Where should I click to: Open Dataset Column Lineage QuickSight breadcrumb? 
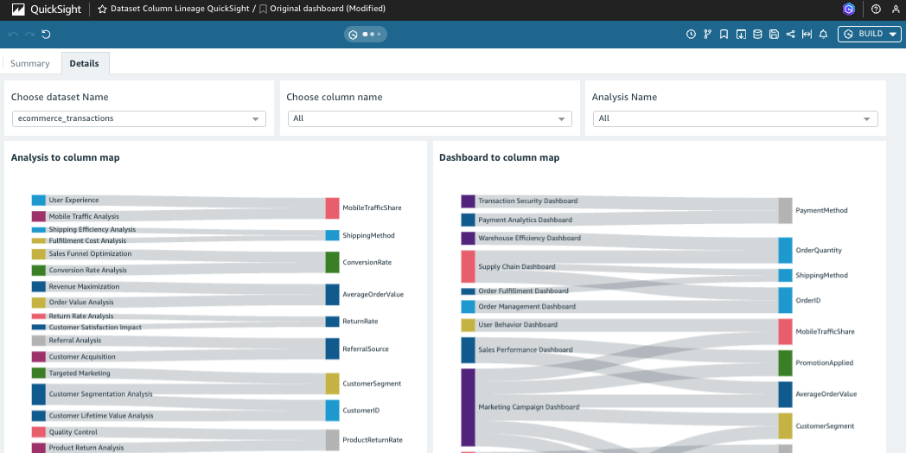coord(180,9)
